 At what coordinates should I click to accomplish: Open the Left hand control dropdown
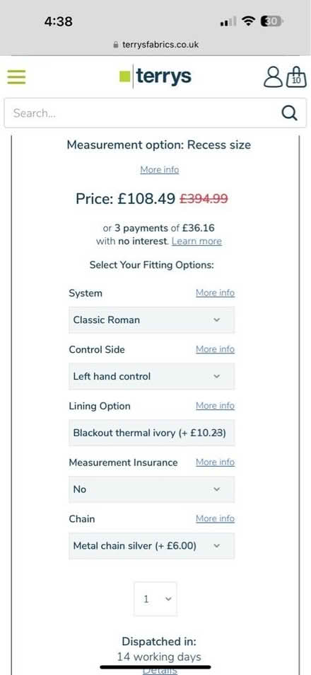(x=152, y=376)
